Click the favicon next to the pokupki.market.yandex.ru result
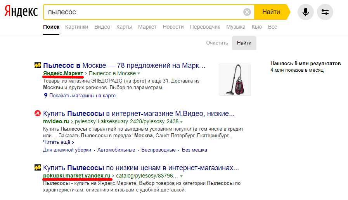Viewport: 348px width, 200px height. 38,167
